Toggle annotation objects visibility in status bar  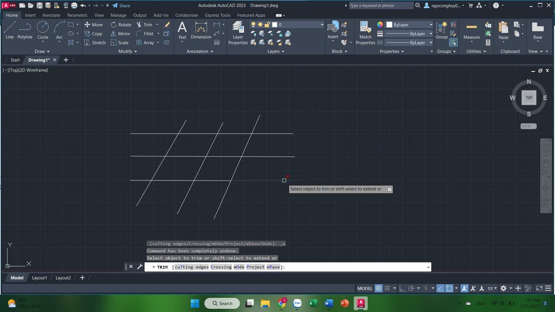coord(463,288)
